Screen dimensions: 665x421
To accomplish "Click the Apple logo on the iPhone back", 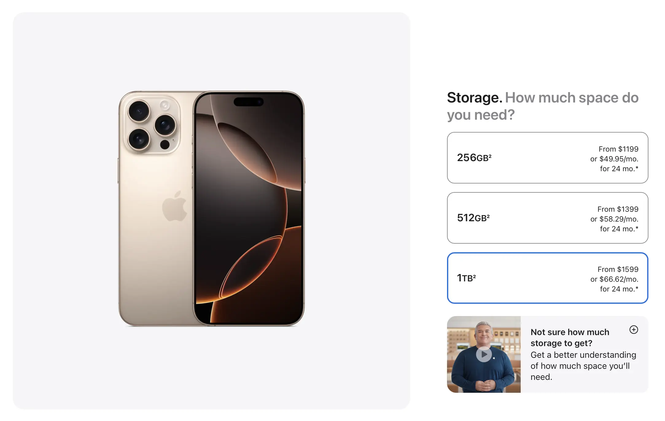I will point(174,206).
